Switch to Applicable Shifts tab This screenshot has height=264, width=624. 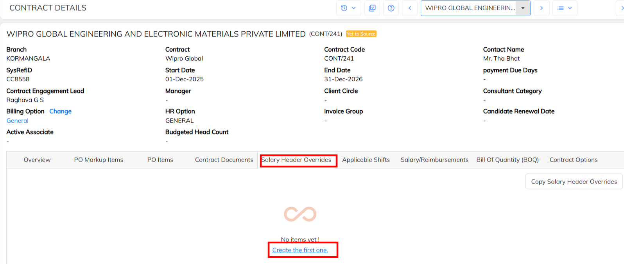366,160
